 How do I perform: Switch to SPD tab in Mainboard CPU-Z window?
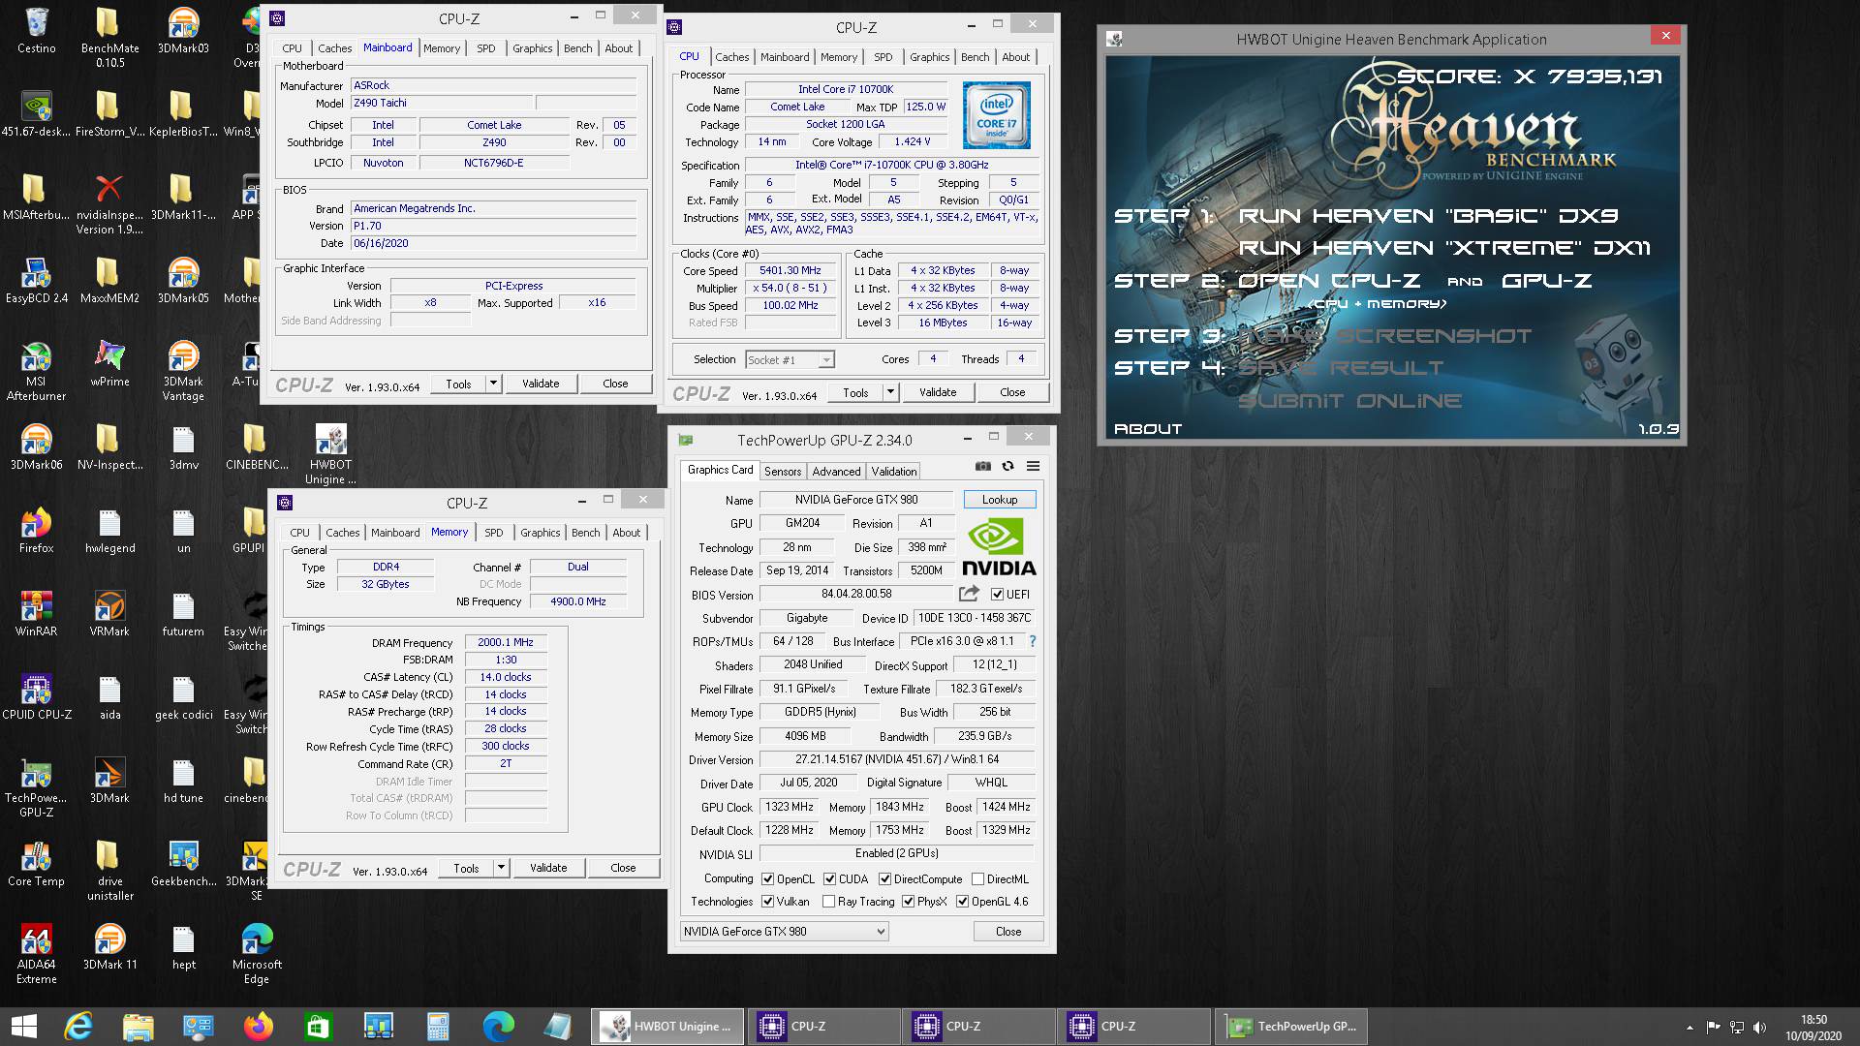(486, 48)
